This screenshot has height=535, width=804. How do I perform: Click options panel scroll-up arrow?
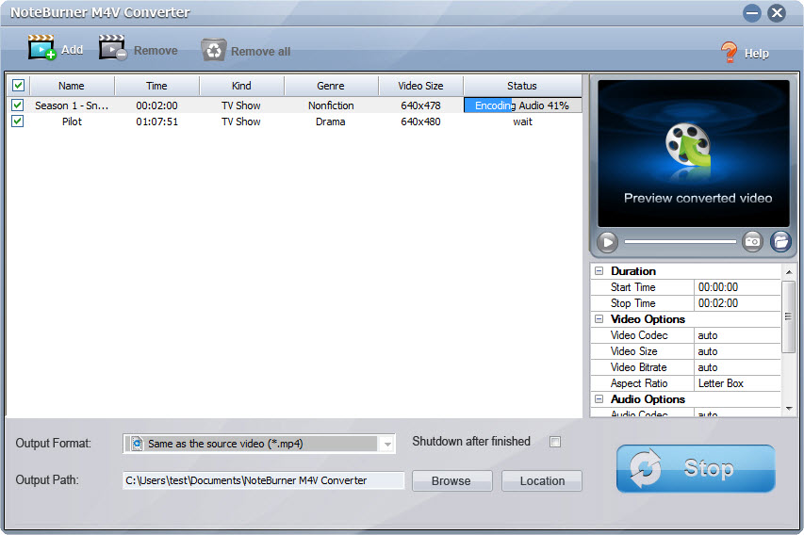pos(789,271)
